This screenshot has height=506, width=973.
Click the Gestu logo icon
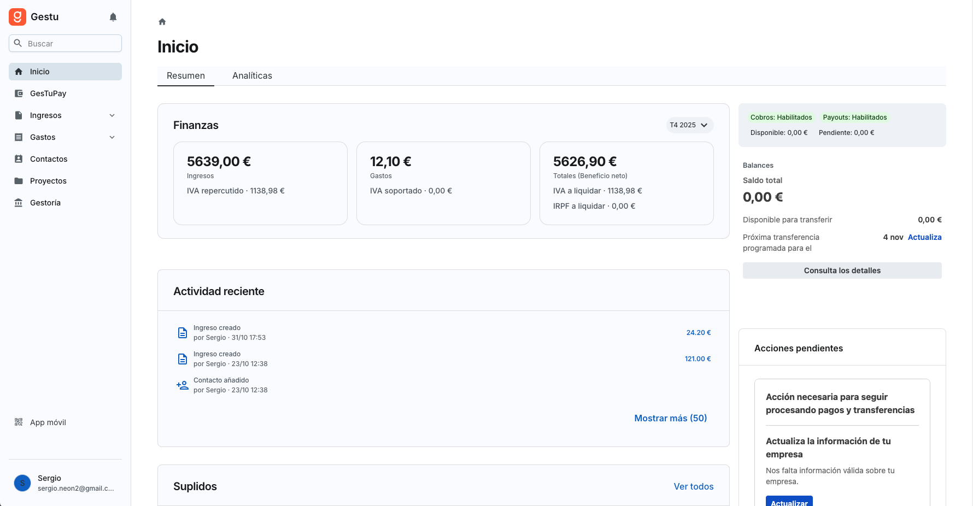[17, 16]
